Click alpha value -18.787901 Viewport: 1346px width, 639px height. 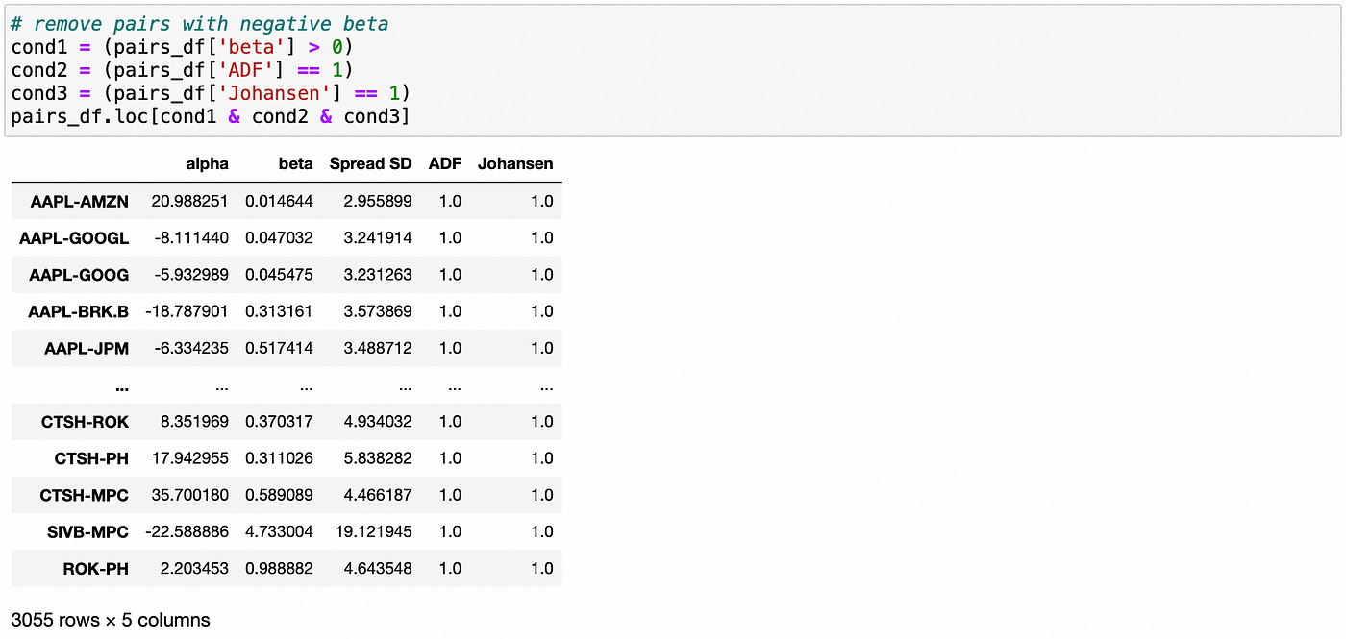click(187, 311)
